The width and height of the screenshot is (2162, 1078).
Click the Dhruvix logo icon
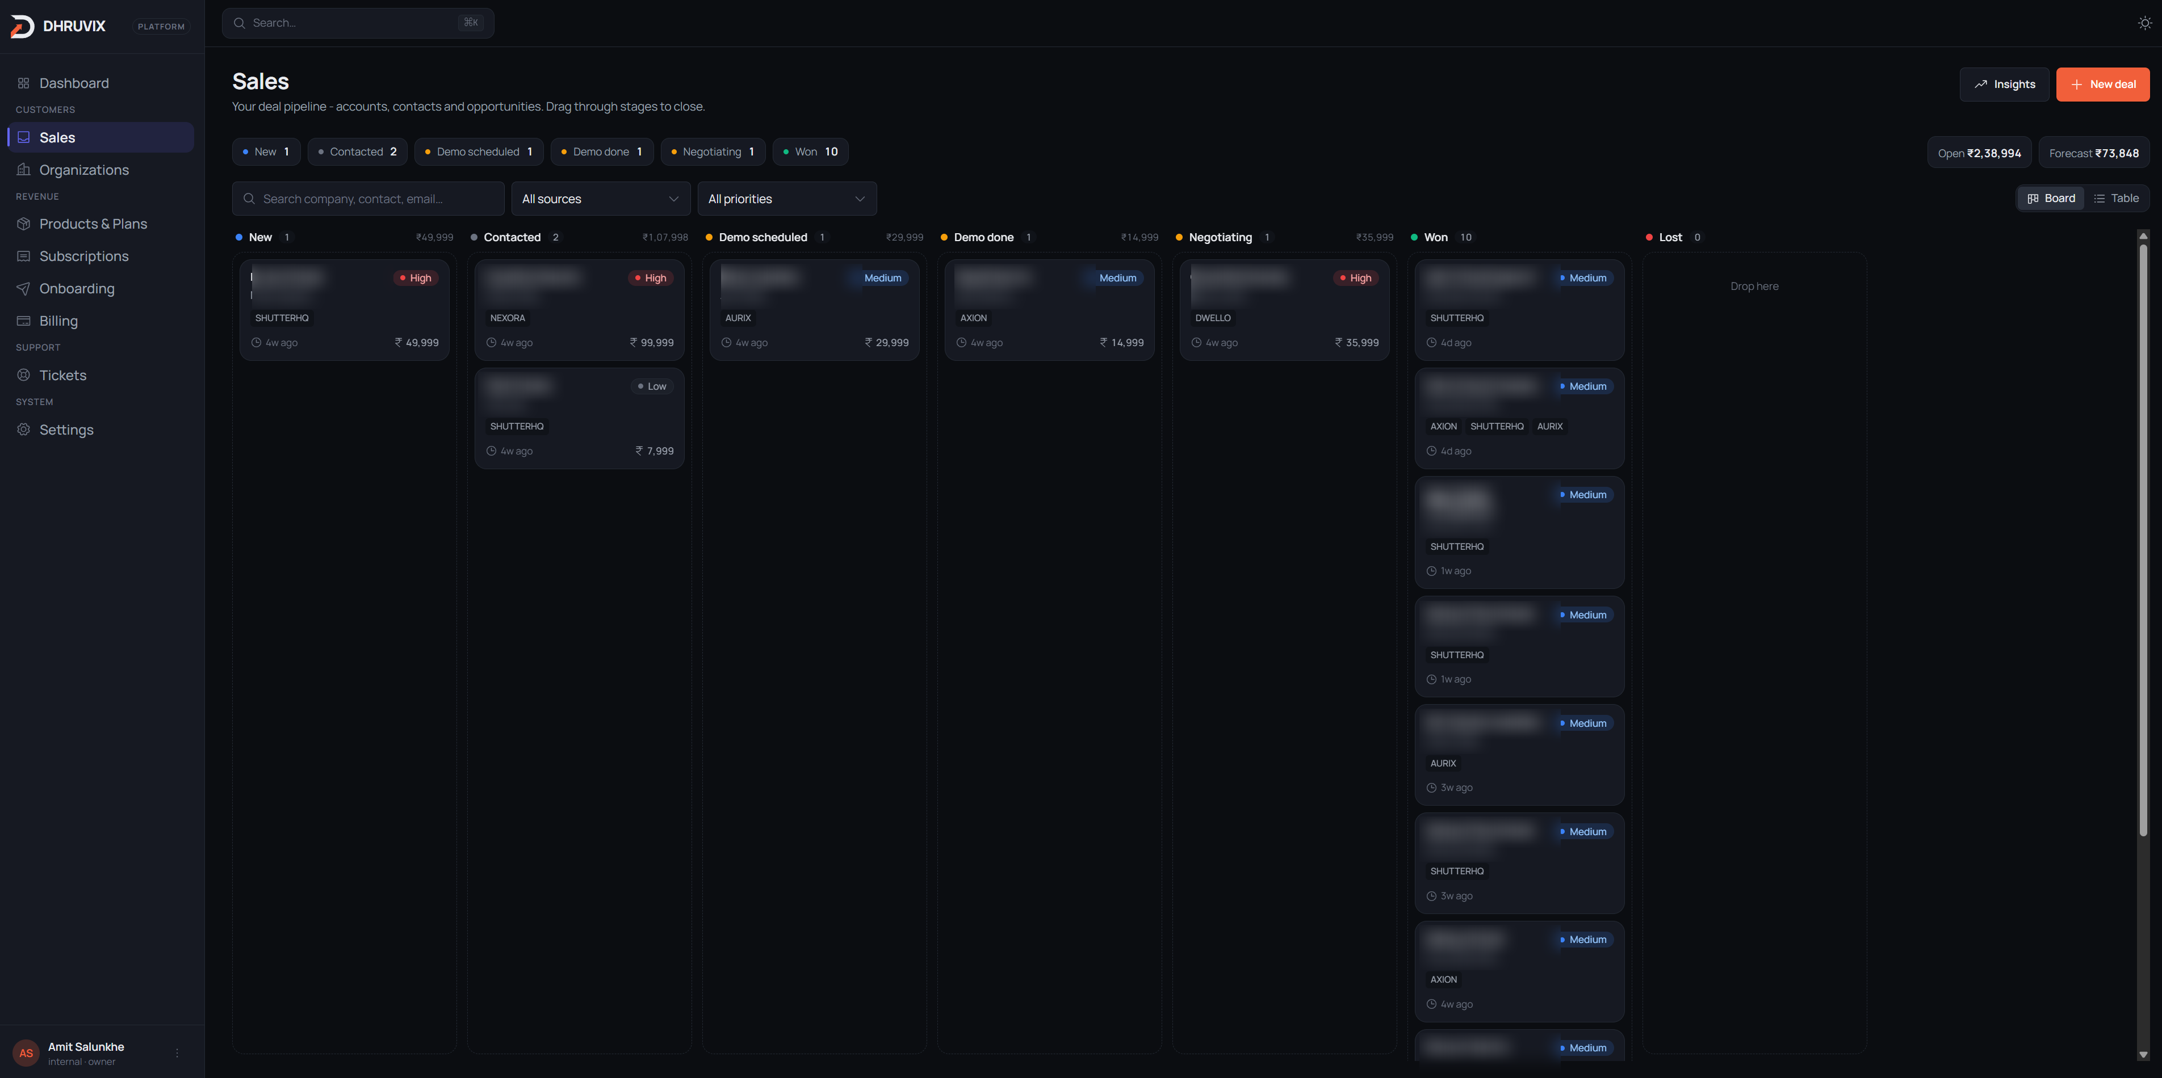(x=22, y=26)
